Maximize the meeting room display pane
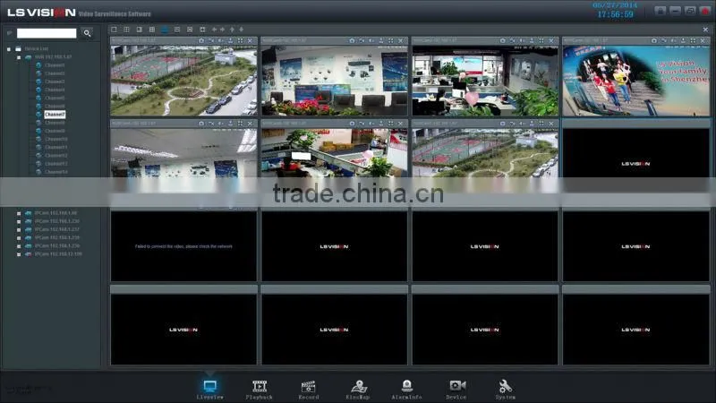The height and width of the screenshot is (403, 716). (x=391, y=40)
